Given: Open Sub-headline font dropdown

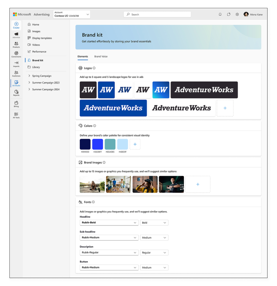Looking at the screenshot, I should [109, 238].
